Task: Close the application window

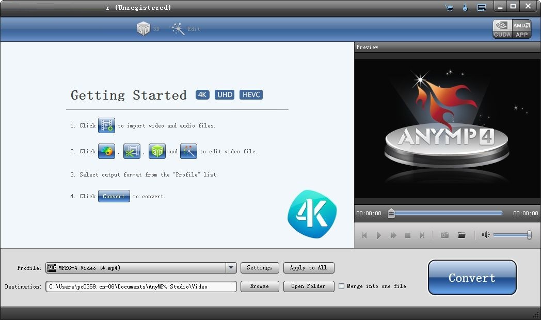Action: click(x=528, y=6)
